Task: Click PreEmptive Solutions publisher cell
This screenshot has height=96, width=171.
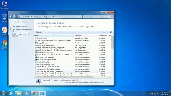Action: [x=81, y=41]
